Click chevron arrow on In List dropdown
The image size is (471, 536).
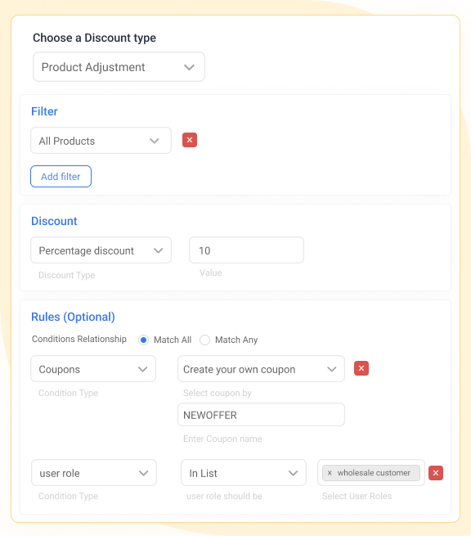(293, 473)
